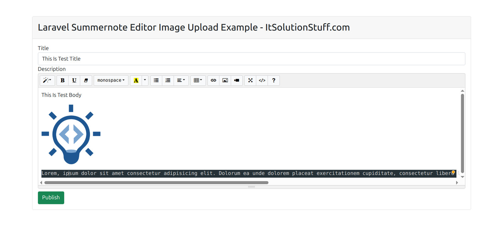Screen dimensions: 503x252
Task: Open the insert table dropdown
Action: click(198, 80)
